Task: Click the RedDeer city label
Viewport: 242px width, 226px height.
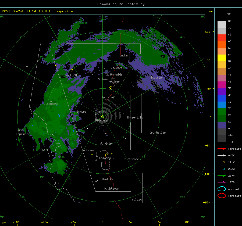Action: 114,81
